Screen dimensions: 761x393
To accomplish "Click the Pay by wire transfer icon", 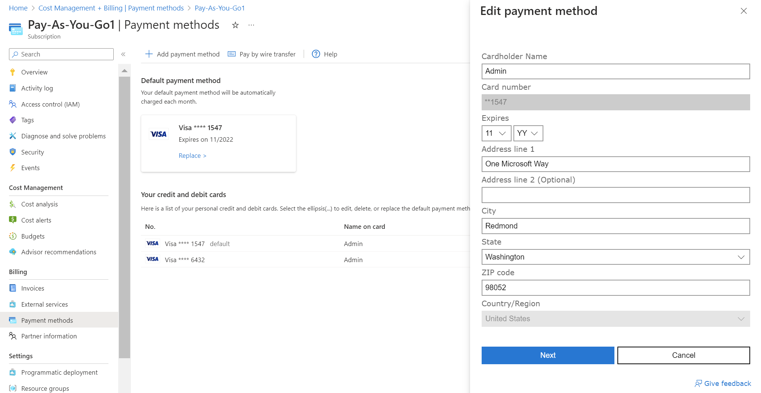I will [232, 54].
